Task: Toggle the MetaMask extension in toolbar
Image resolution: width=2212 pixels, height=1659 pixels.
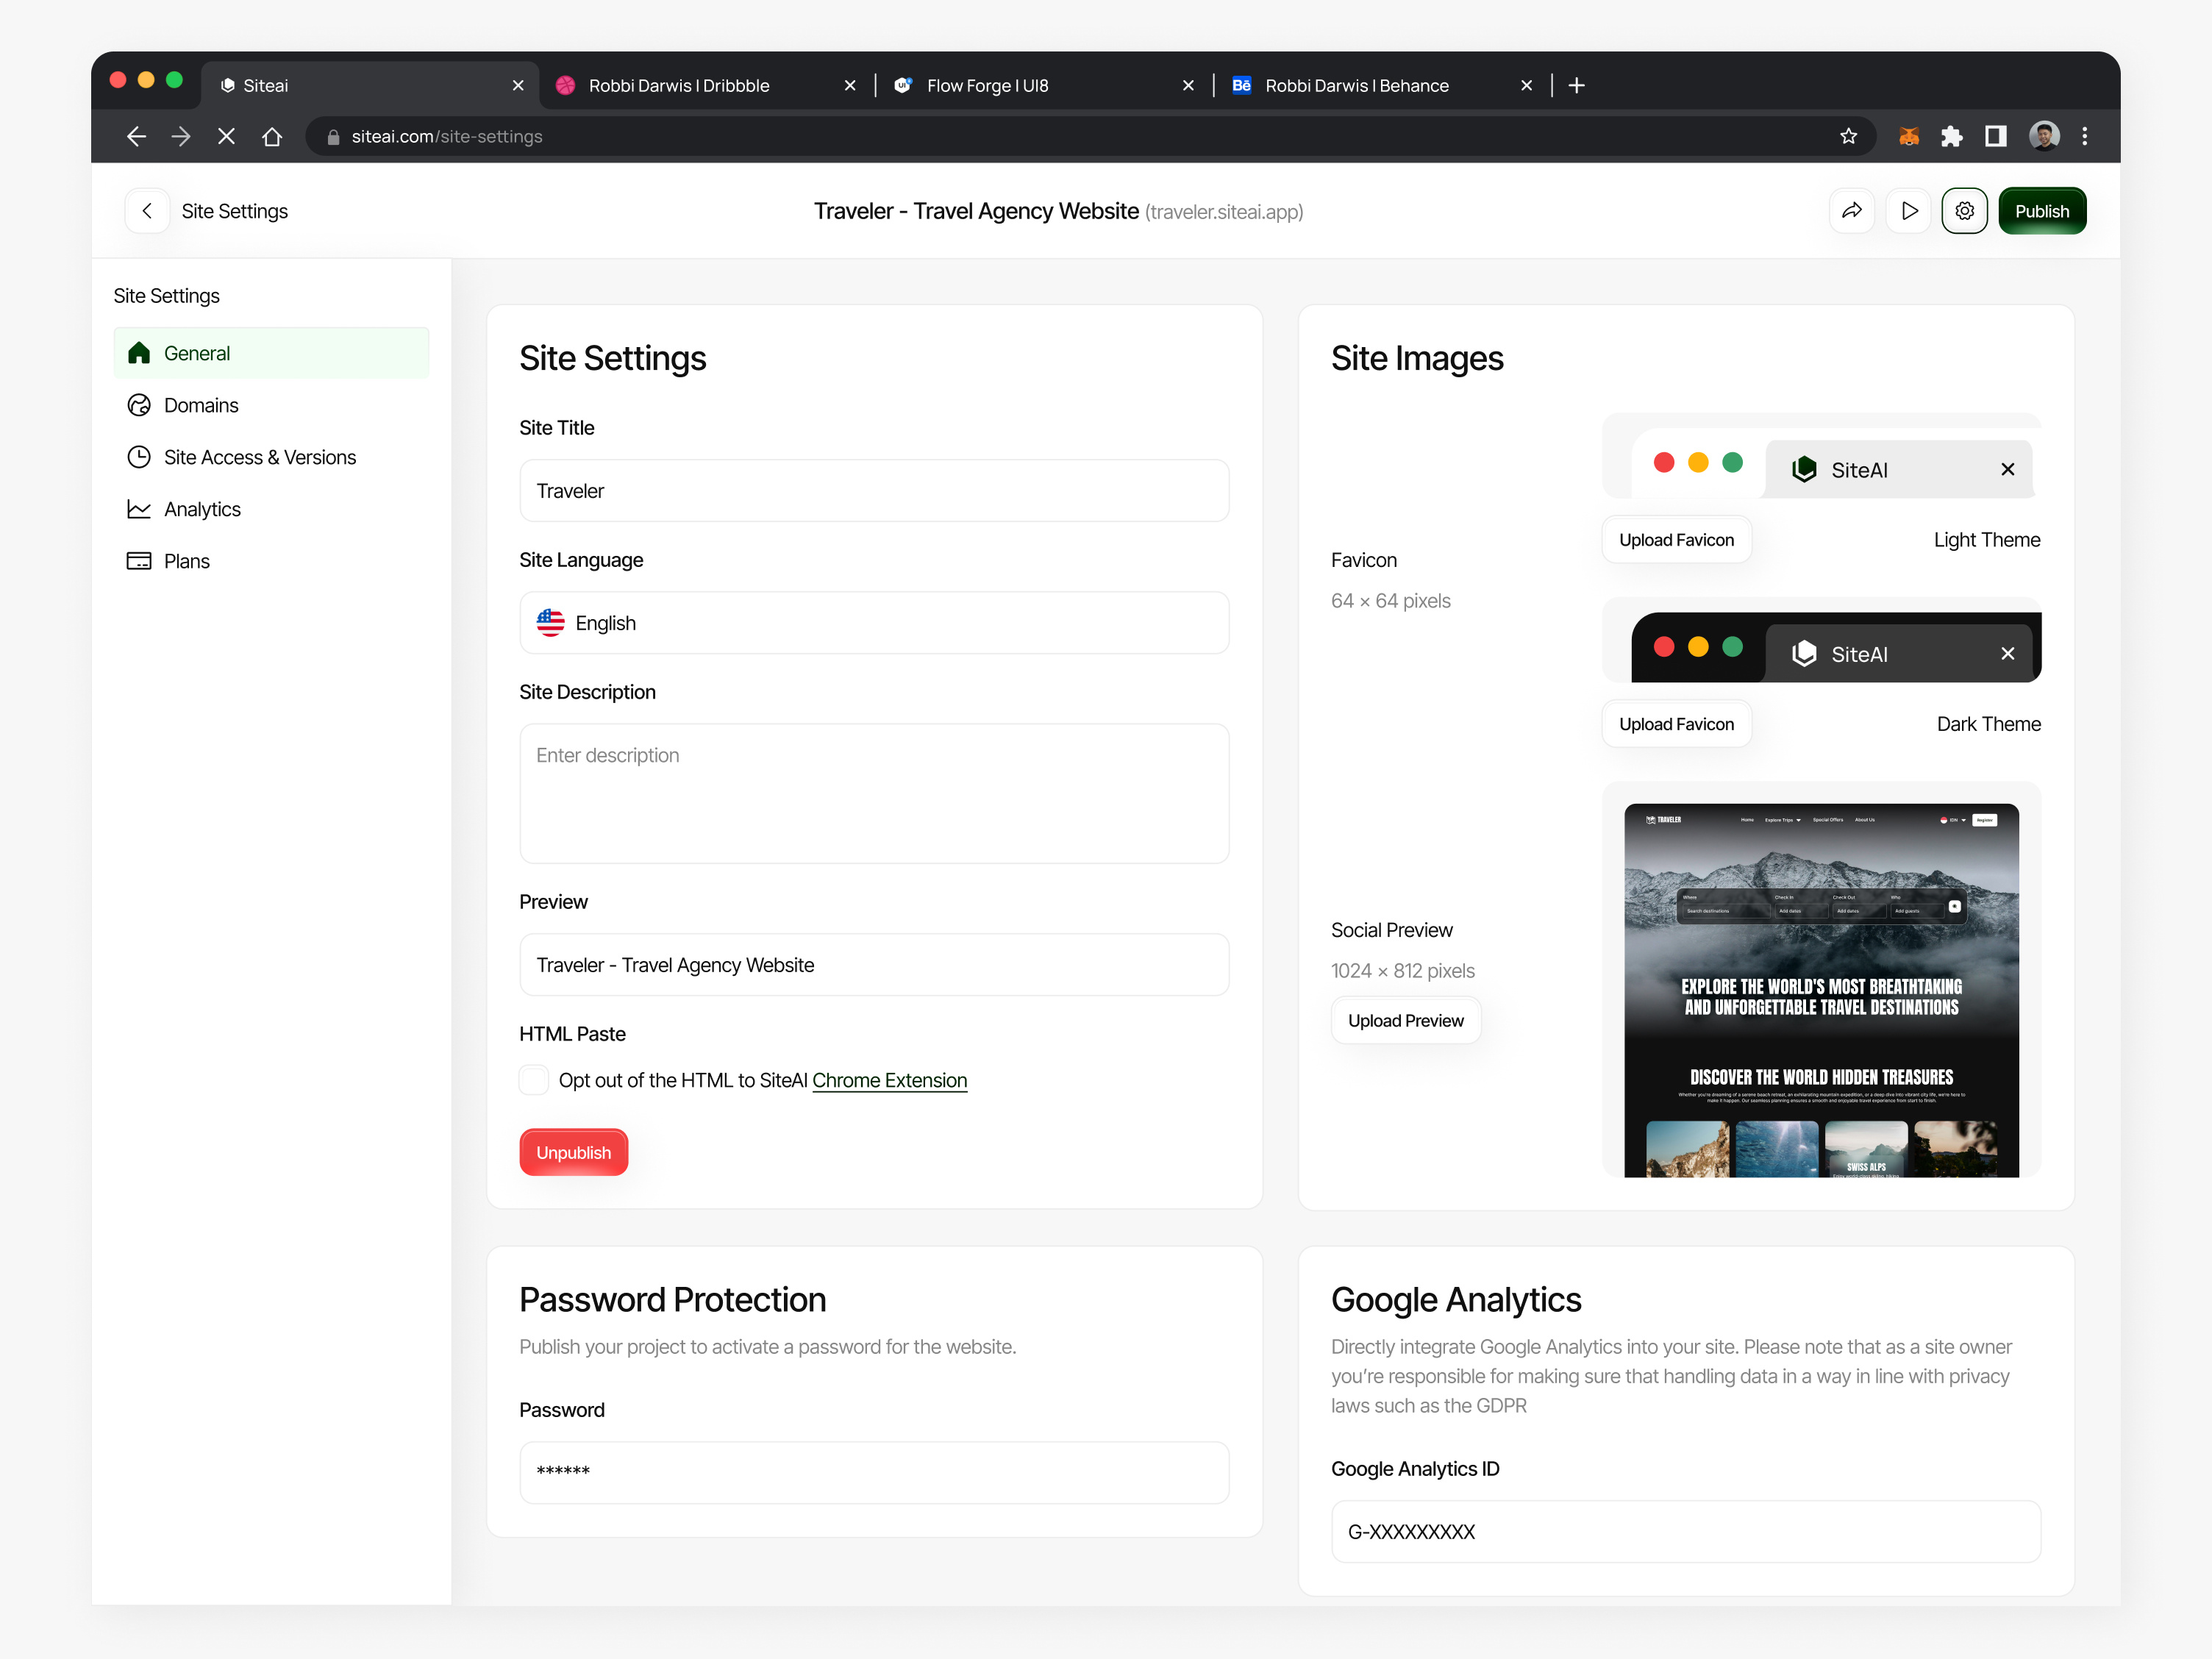Action: [1908, 136]
